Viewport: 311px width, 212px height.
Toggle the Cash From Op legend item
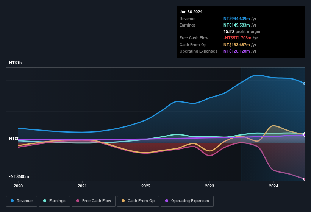138,201
